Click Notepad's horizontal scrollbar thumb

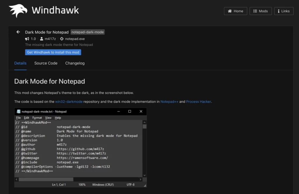[x=46, y=179]
